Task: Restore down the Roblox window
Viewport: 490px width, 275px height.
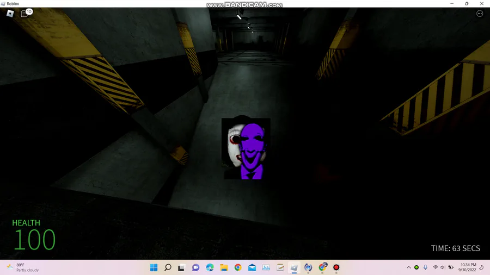Action: [467, 3]
